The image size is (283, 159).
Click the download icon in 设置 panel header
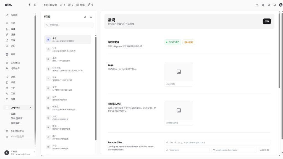pyautogui.click(x=85, y=17)
